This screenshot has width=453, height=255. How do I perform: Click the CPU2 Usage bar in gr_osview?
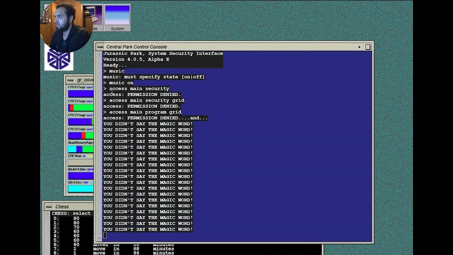point(81,122)
